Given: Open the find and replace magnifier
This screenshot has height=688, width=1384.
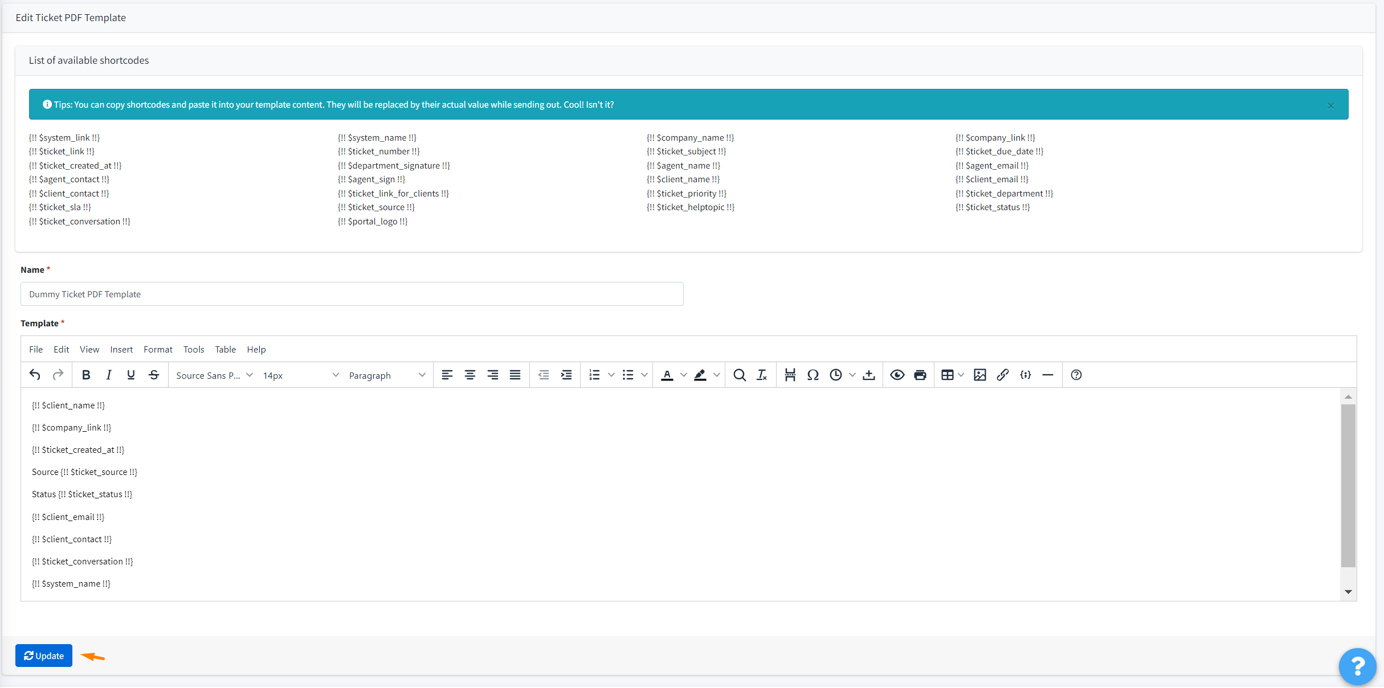Looking at the screenshot, I should click(740, 375).
